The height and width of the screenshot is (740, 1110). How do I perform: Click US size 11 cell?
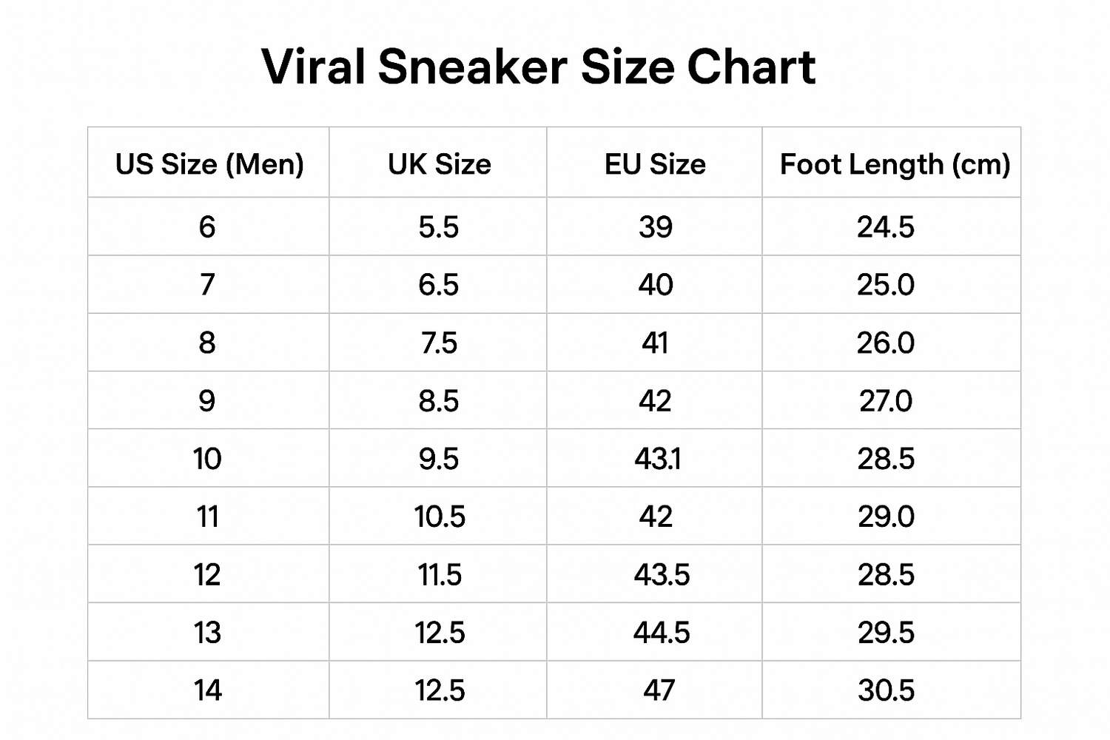point(207,517)
